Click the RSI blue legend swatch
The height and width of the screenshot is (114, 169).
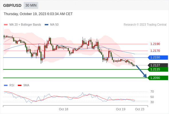(x=6, y=85)
